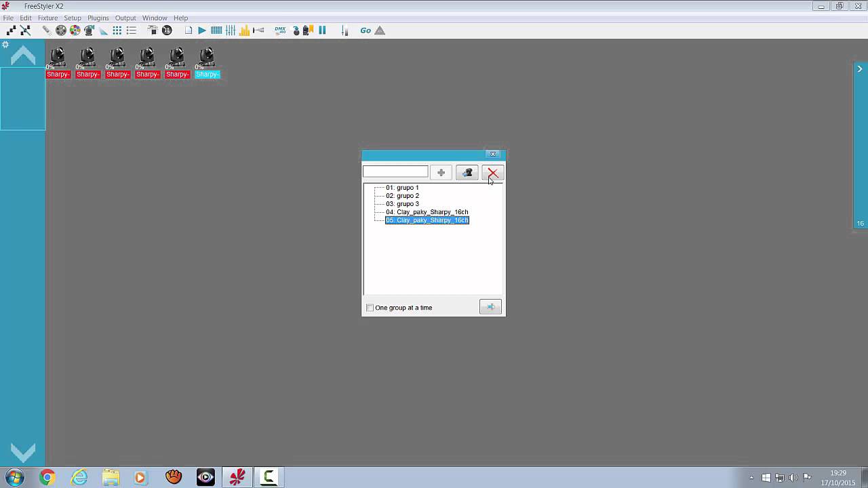Image resolution: width=868 pixels, height=488 pixels.
Task: Open the Setup menu
Action: point(73,18)
